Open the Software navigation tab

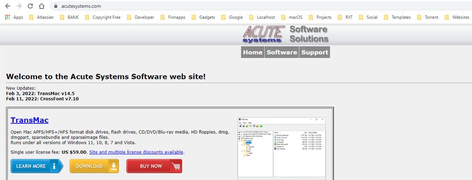[x=282, y=52]
